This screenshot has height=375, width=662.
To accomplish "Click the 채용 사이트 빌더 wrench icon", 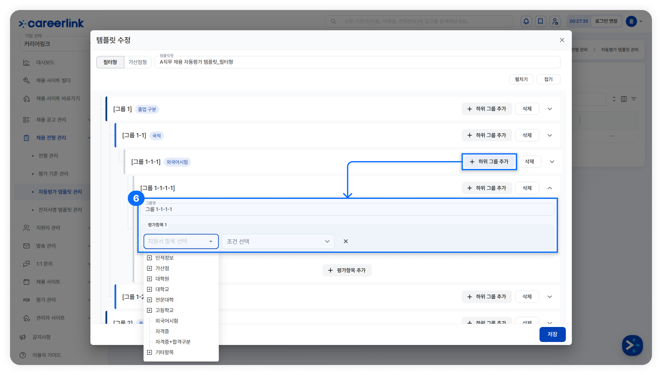I will click(26, 80).
